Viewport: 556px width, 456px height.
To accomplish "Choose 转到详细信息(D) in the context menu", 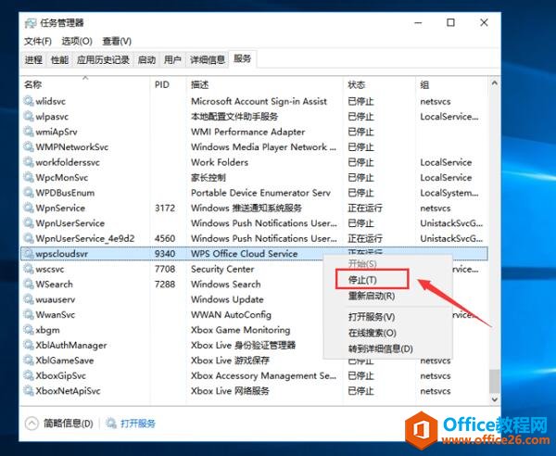I will point(381,348).
